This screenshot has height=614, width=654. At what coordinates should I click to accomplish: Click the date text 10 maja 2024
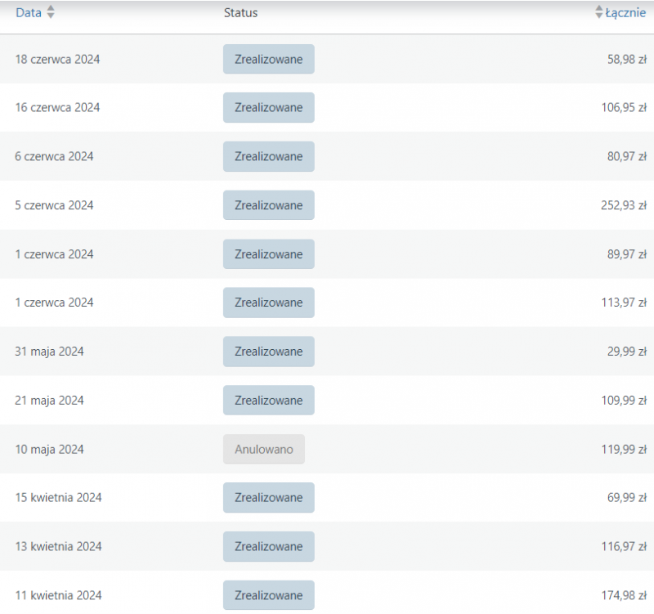tap(49, 450)
